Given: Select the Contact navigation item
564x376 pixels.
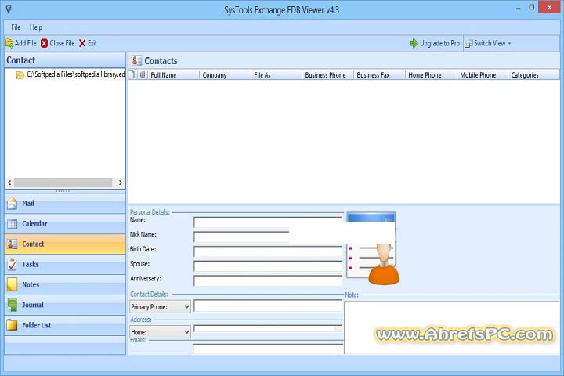Looking at the screenshot, I should click(65, 244).
